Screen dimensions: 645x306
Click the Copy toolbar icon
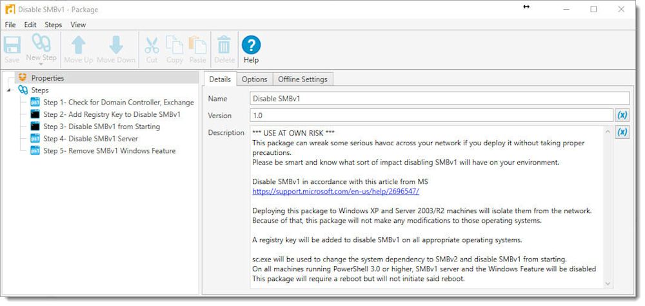174,45
